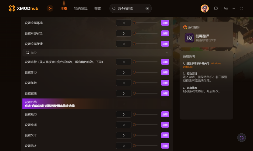Click the 设置体力 slider handle

coord(134,72)
